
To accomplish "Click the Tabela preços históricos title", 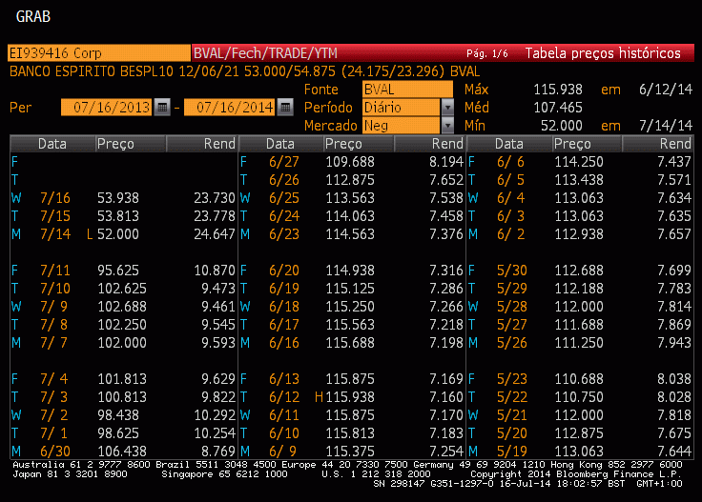I will point(603,53).
